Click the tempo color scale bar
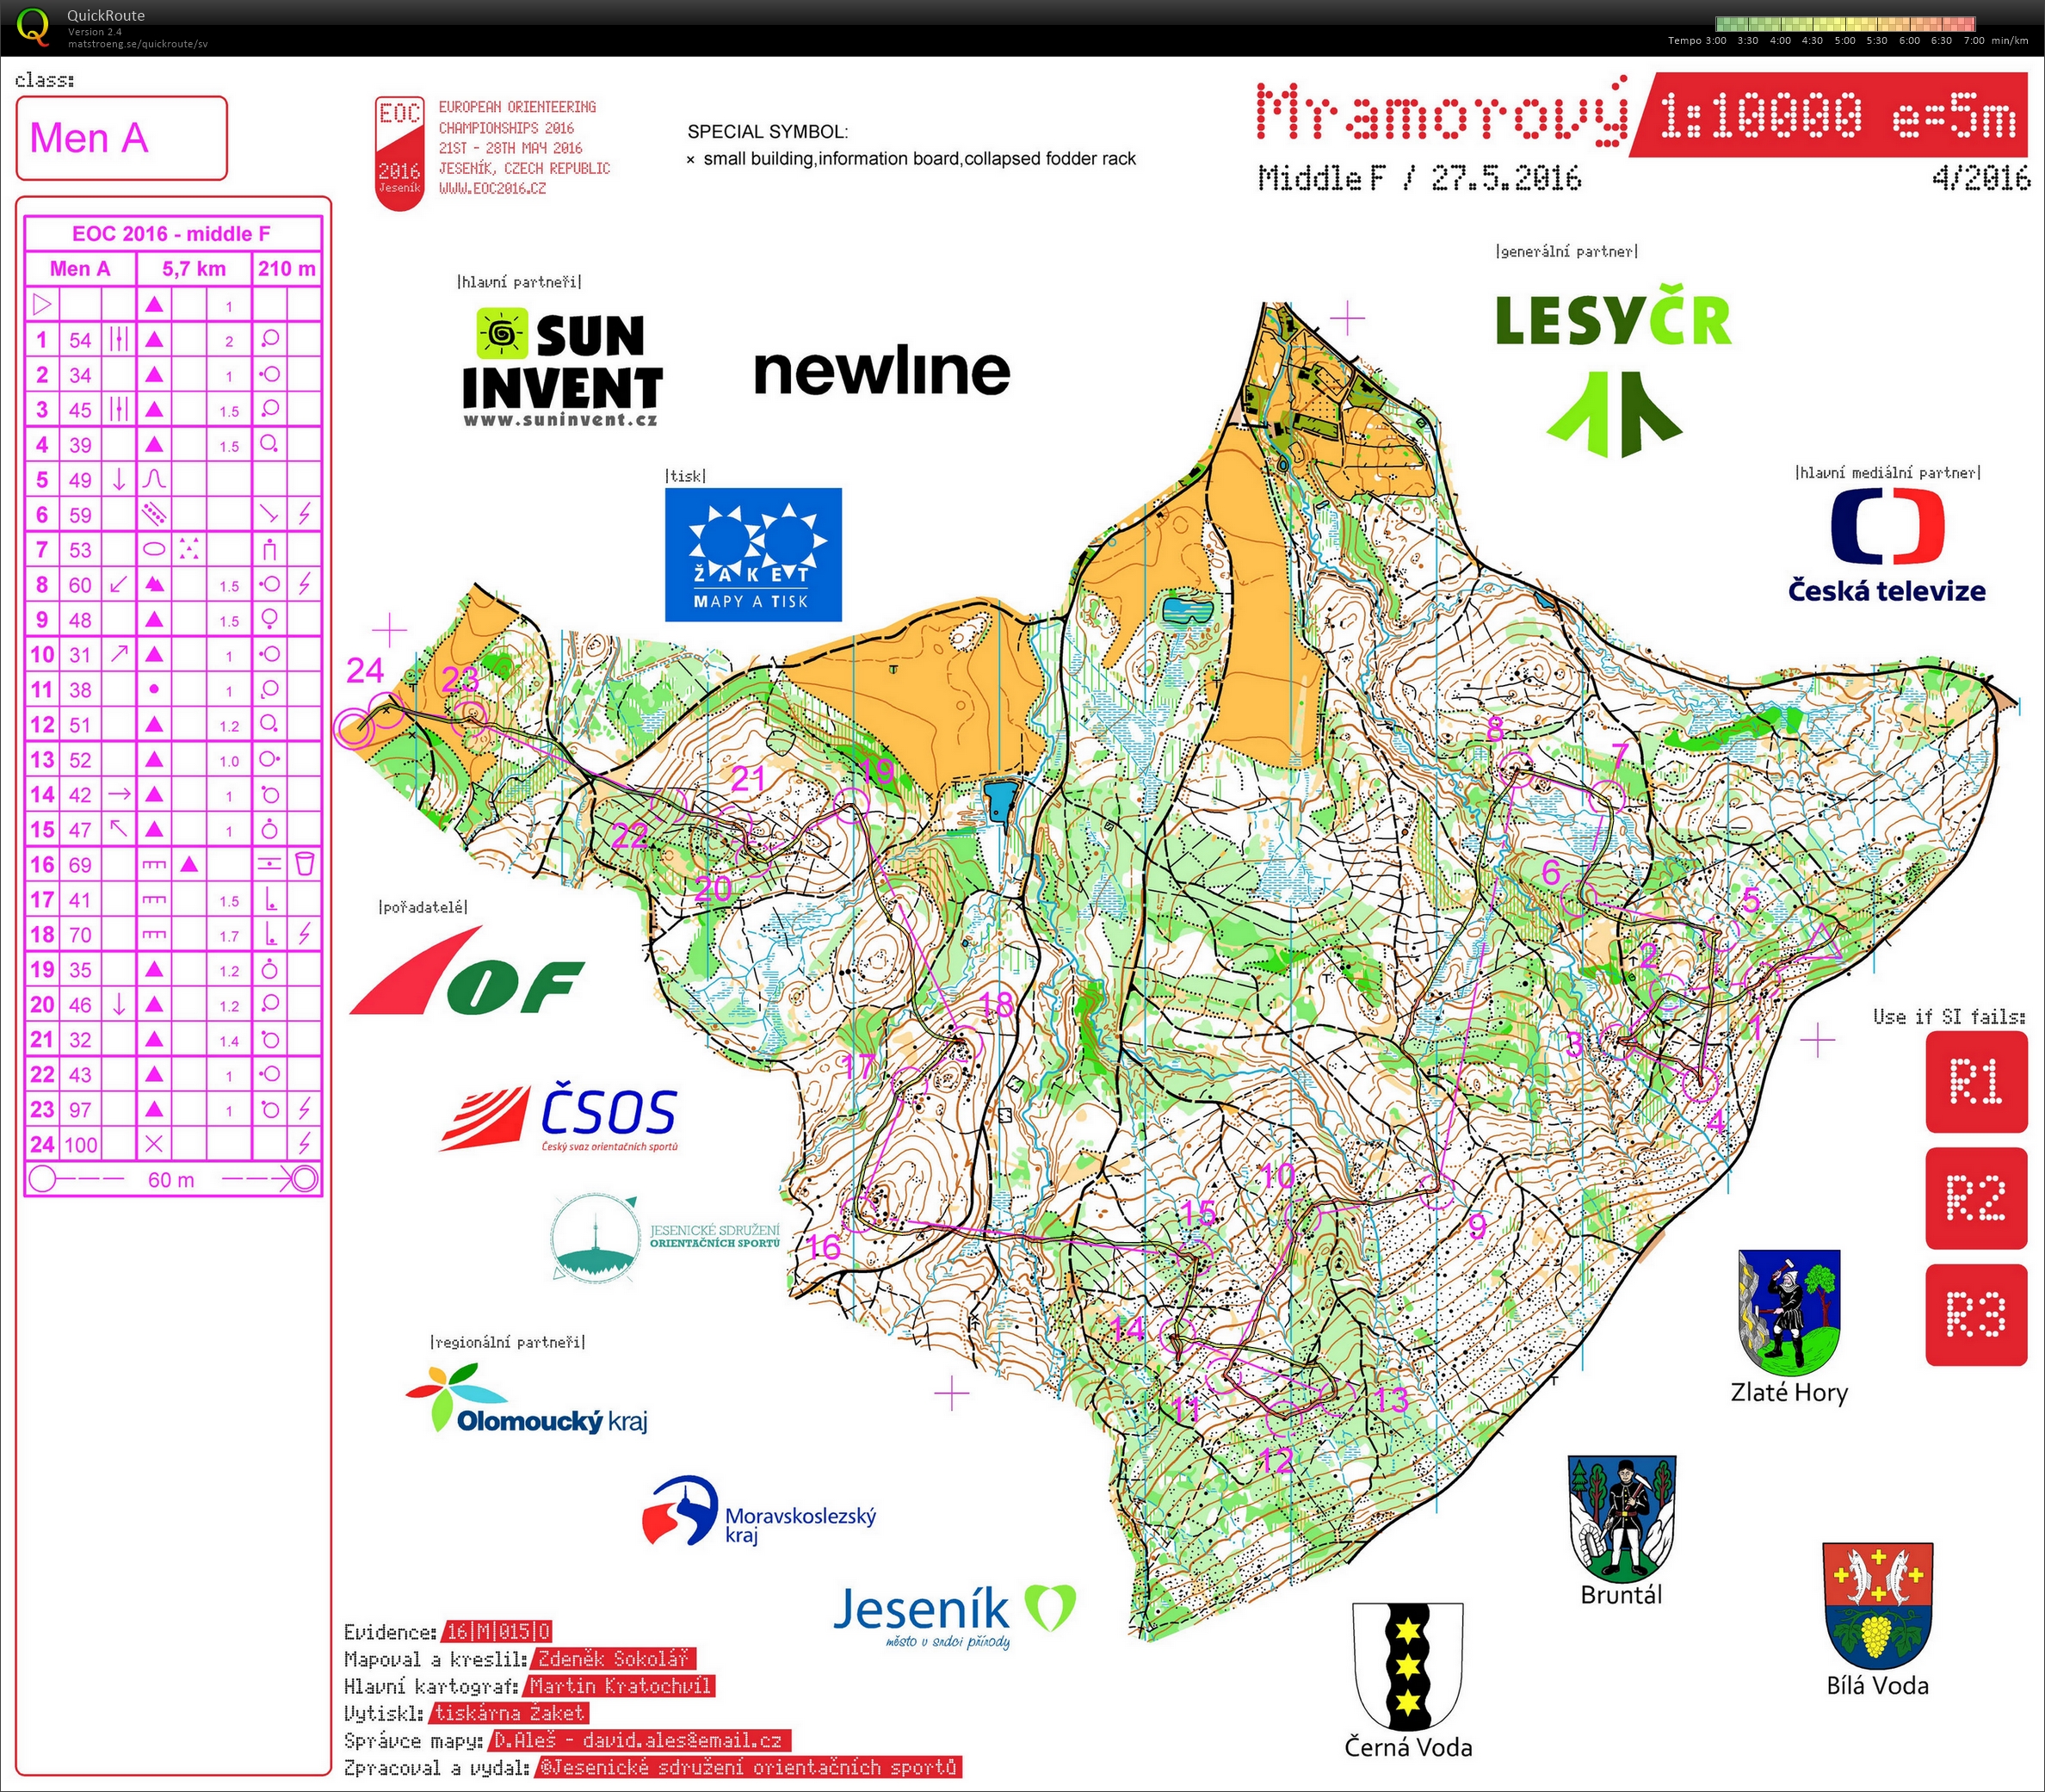The width and height of the screenshot is (2045, 1792). 1846,25
